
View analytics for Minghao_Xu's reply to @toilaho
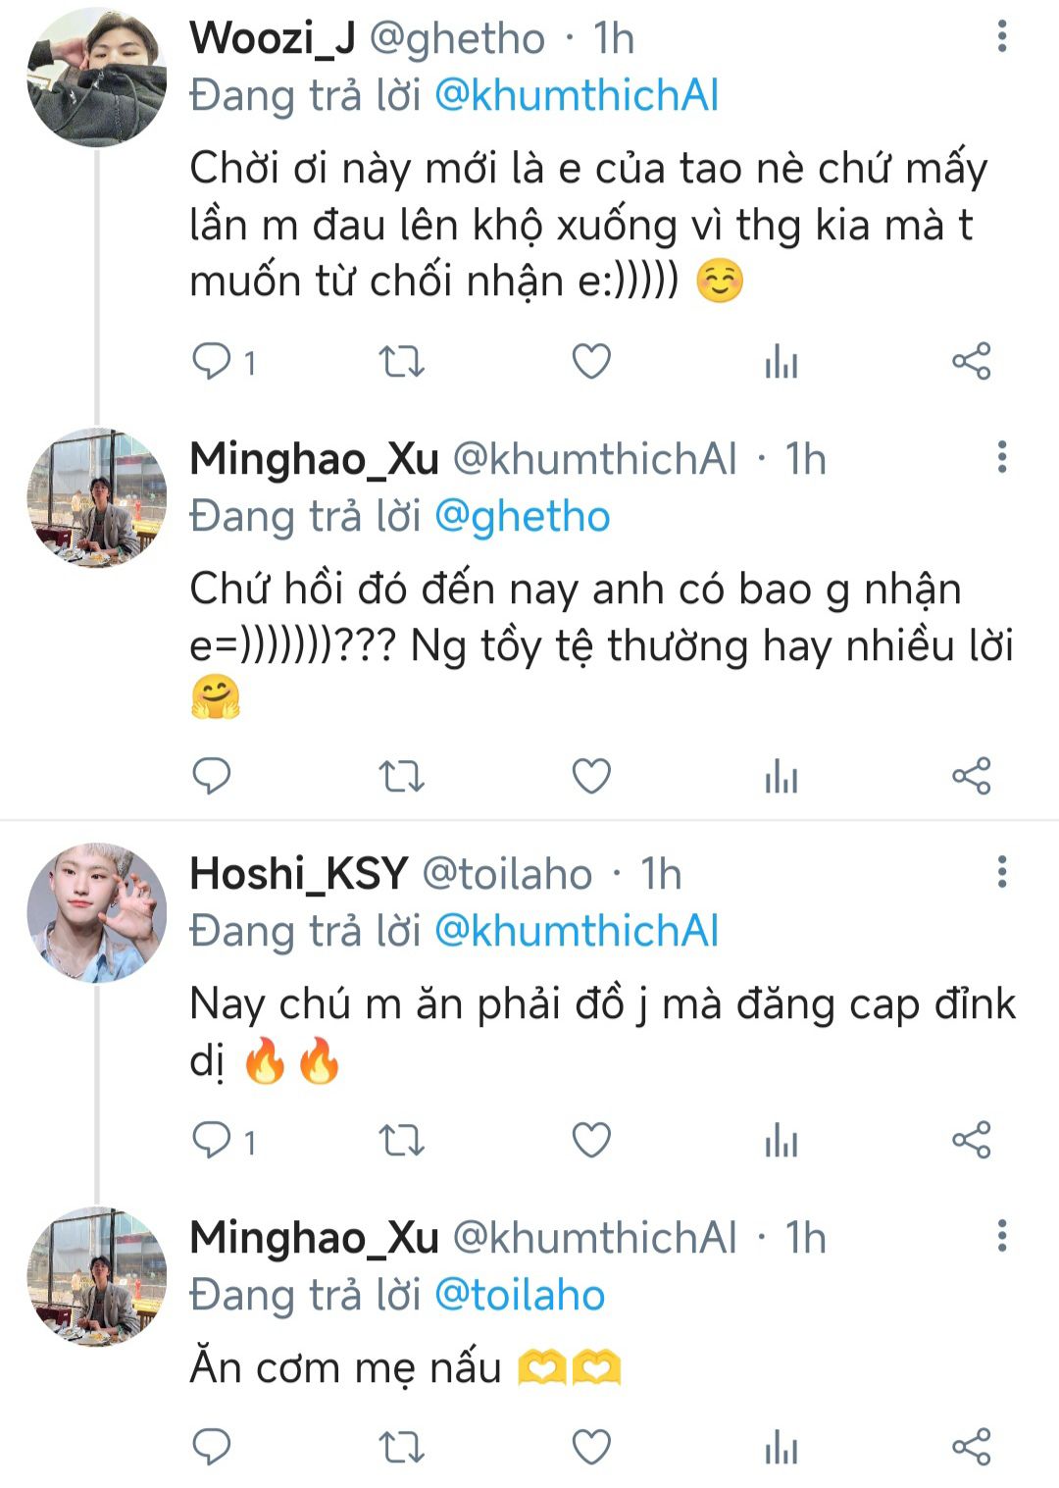[781, 1447]
